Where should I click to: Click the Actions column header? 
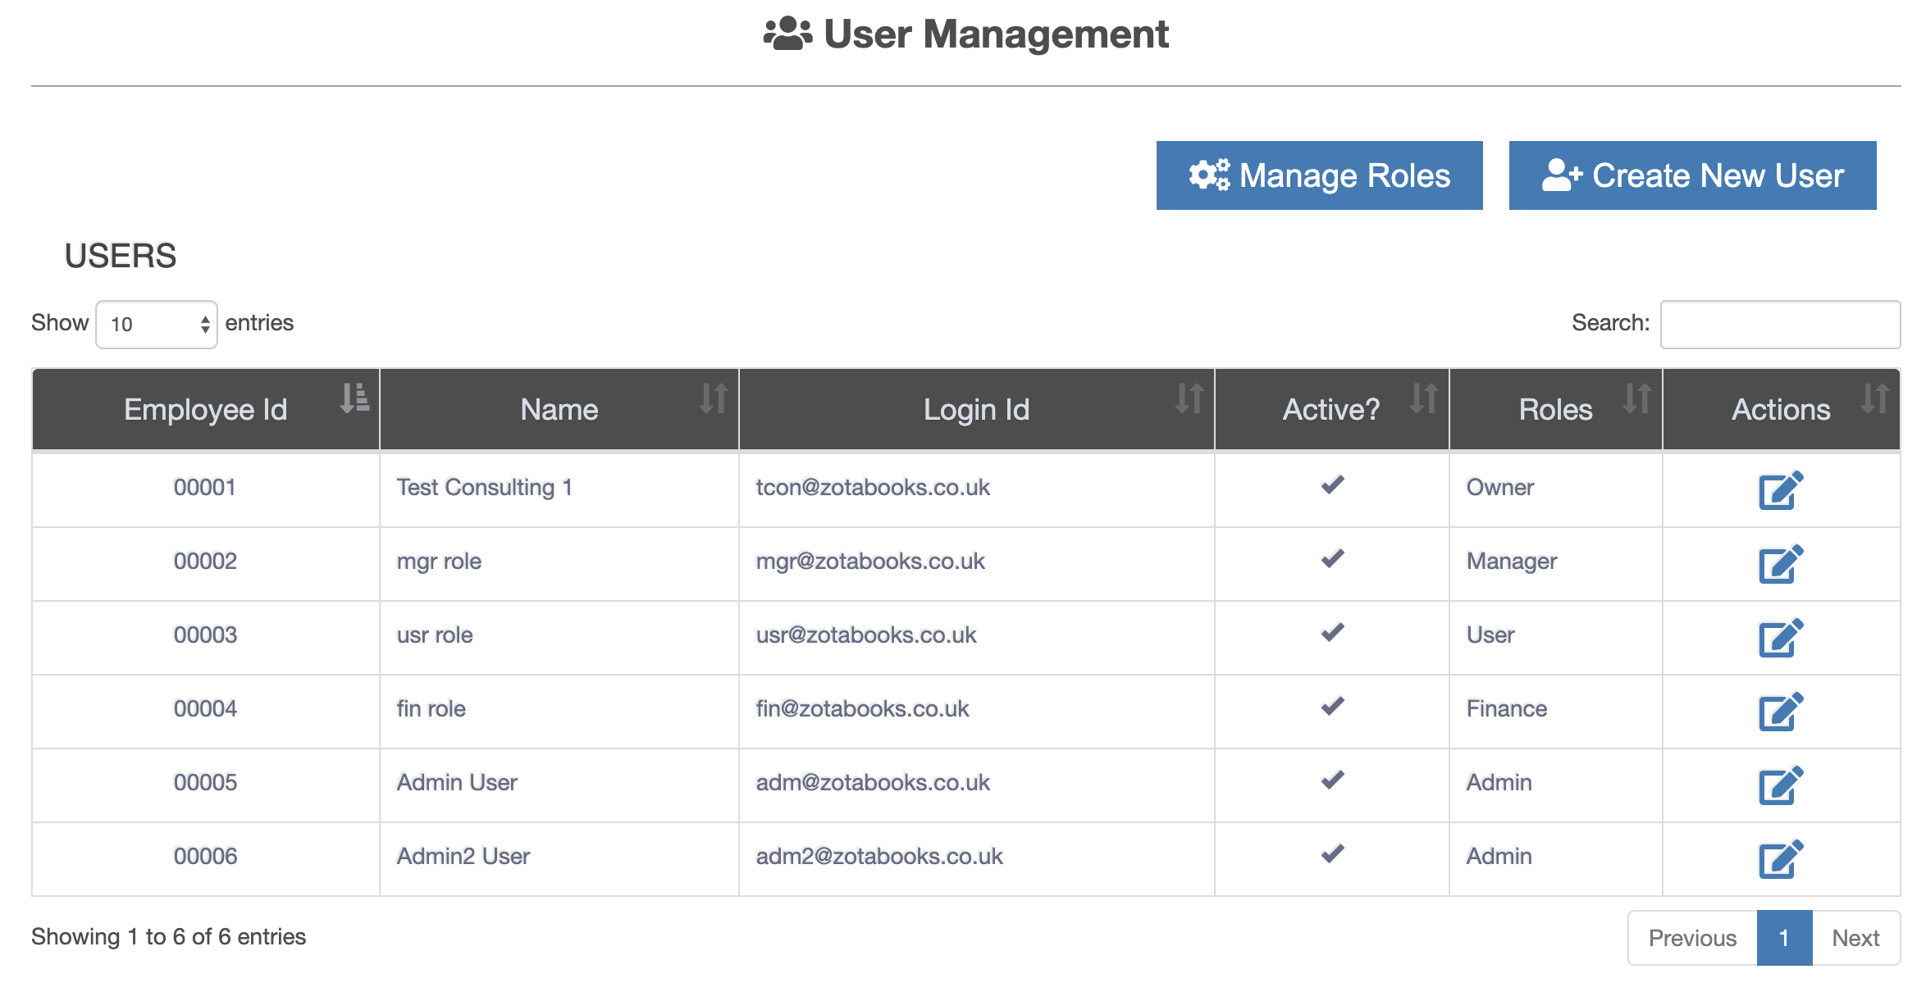(x=1781, y=409)
